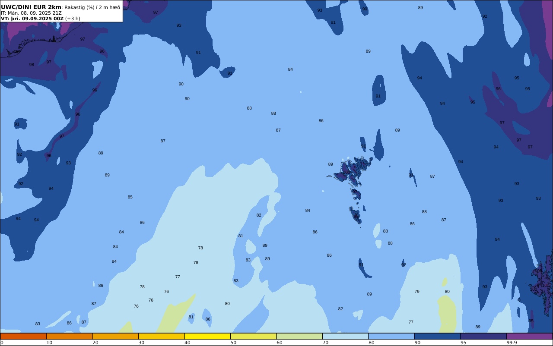Click the legend tick label "20"
553x346 pixels.
coord(95,343)
